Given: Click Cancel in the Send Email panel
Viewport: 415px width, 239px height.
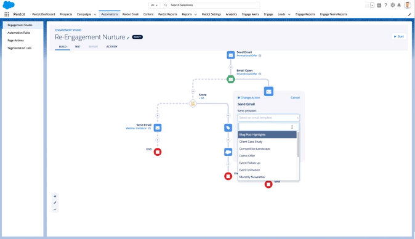Looking at the screenshot, I should click(295, 98).
